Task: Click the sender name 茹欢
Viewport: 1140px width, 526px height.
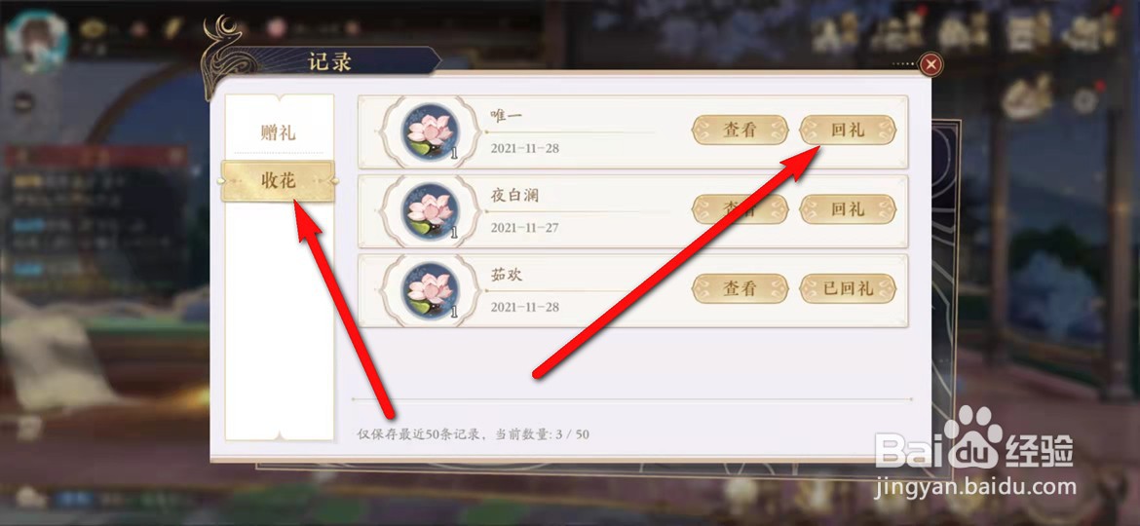Action: point(507,275)
